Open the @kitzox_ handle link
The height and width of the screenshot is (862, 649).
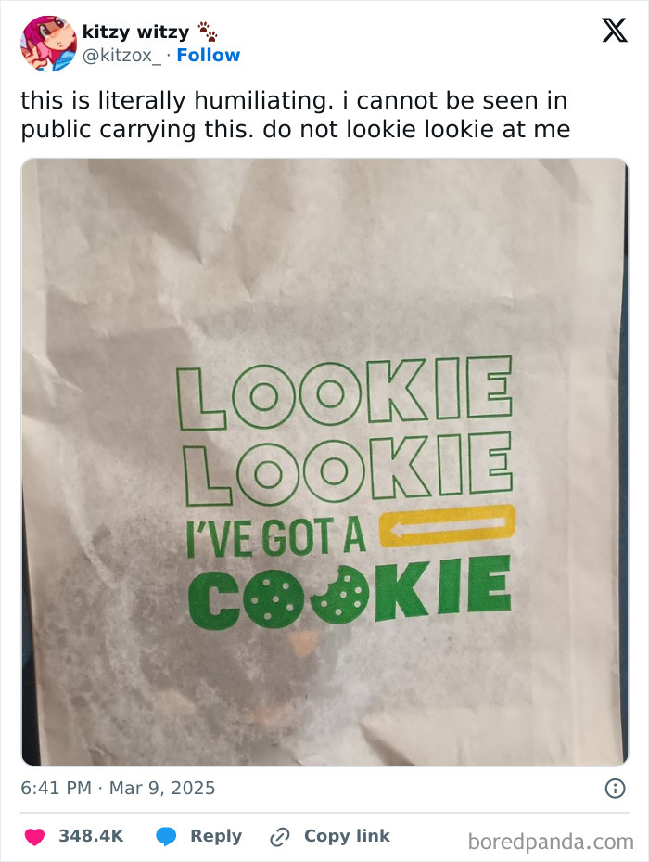point(122,56)
